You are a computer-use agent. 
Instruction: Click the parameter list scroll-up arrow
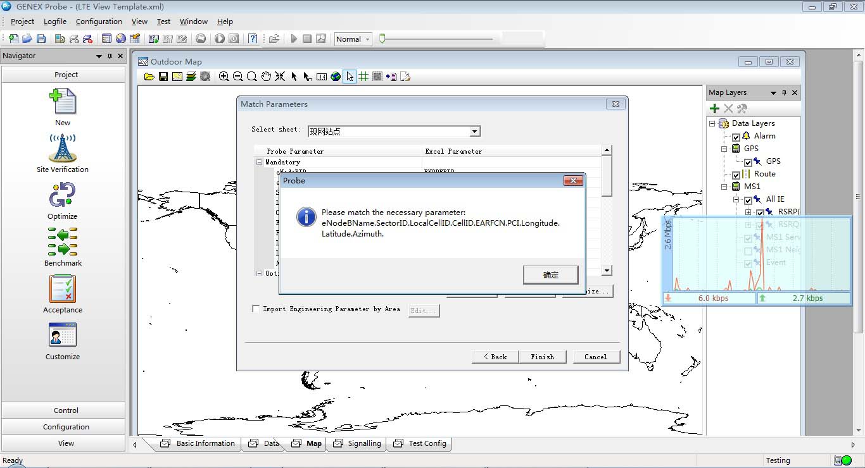[x=607, y=151]
